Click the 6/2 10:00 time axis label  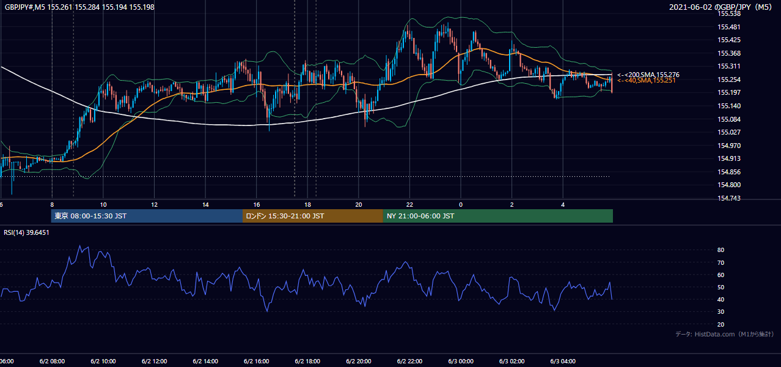pos(103,361)
